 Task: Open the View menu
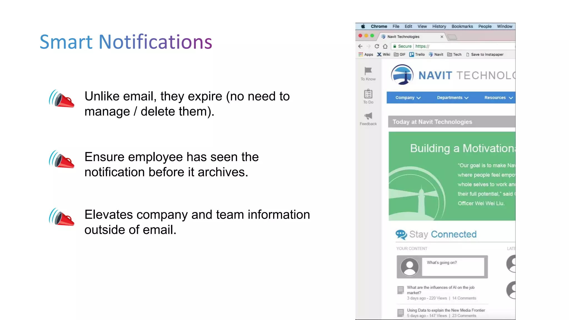pos(422,26)
